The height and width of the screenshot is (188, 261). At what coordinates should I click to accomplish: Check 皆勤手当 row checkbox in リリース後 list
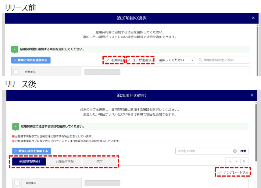(x=17, y=183)
